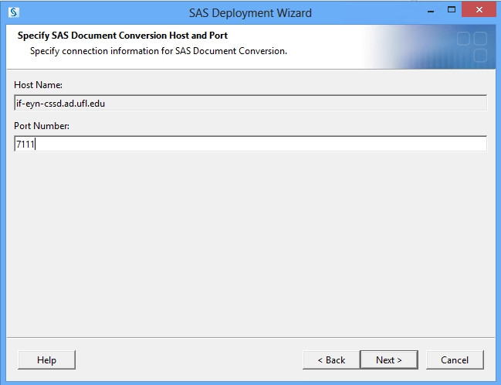Proceed with the Next button
Screen dimensions: 501x385
[x=389, y=360]
